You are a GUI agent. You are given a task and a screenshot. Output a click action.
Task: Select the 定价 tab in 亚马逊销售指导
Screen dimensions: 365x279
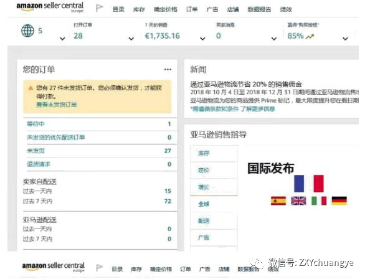[x=214, y=170]
